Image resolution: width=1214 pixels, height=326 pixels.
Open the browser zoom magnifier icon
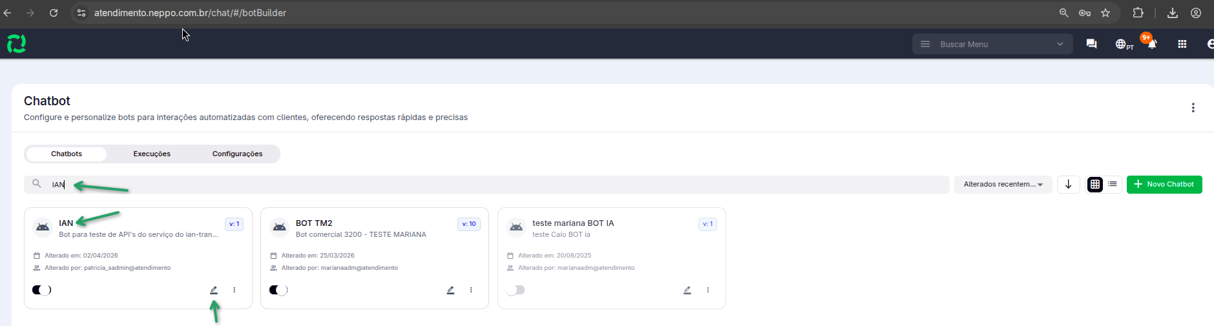pos(1063,13)
